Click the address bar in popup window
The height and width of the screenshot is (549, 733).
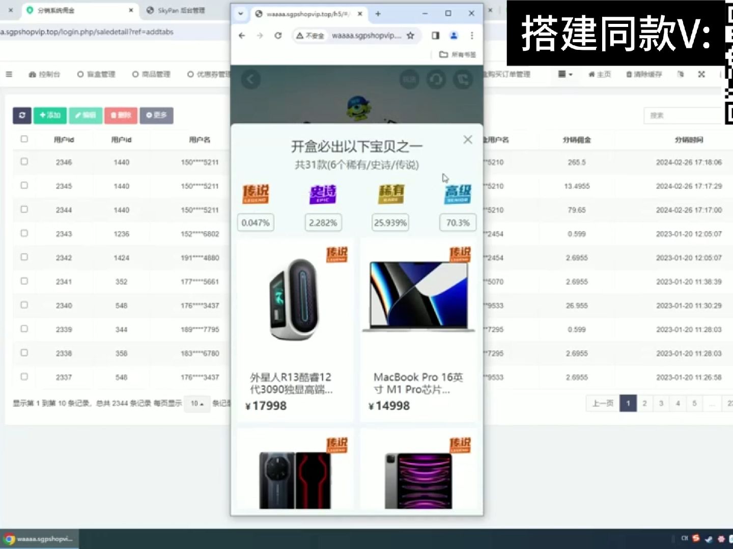[365, 36]
